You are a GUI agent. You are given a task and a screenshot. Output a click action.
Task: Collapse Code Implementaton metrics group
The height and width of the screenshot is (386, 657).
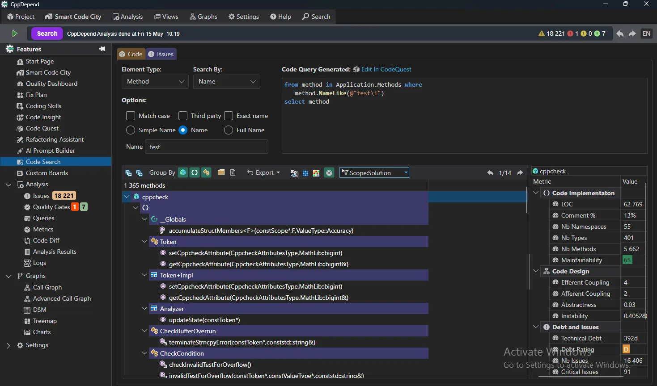(x=536, y=193)
